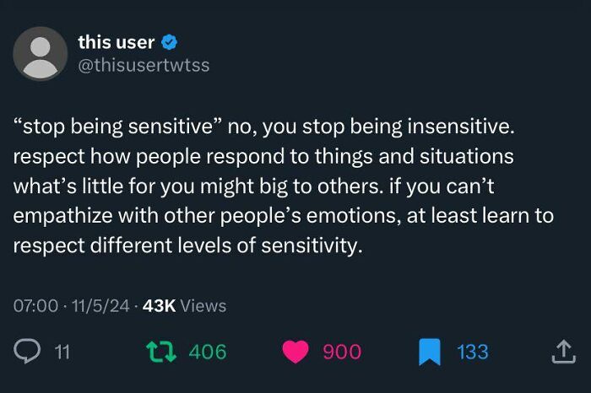The image size is (591, 393).
Task: Open the gray default profile avatar
Action: pos(41,53)
